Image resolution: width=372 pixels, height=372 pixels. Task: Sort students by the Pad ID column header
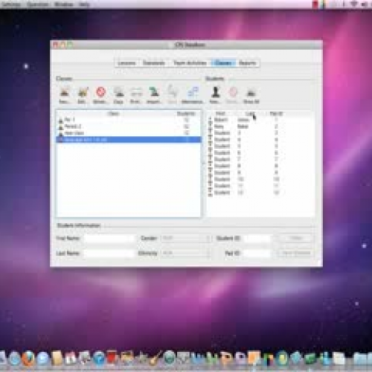[276, 114]
